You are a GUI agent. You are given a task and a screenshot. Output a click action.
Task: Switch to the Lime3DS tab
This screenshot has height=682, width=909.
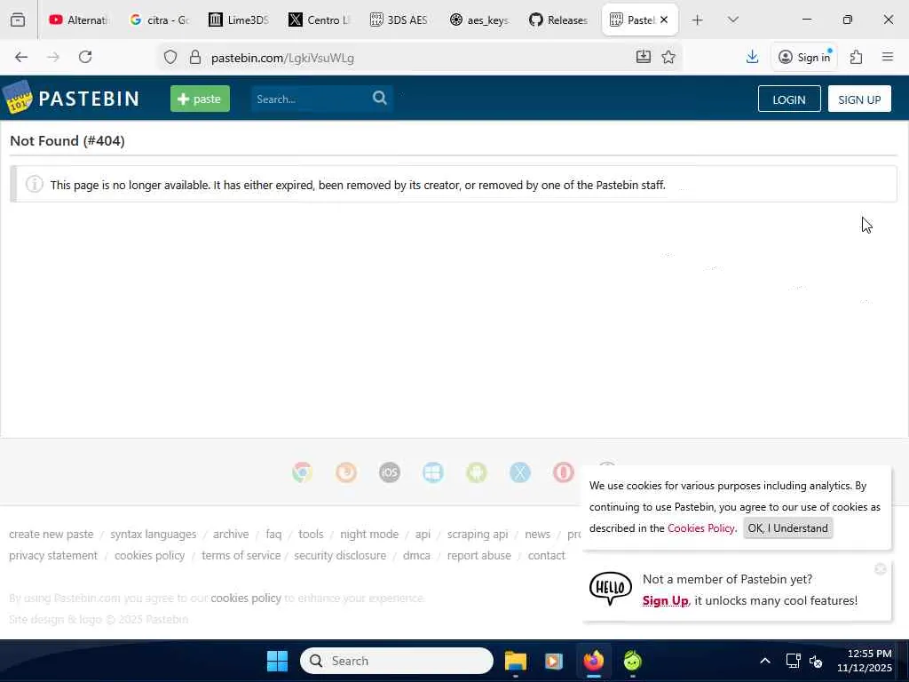click(x=240, y=20)
